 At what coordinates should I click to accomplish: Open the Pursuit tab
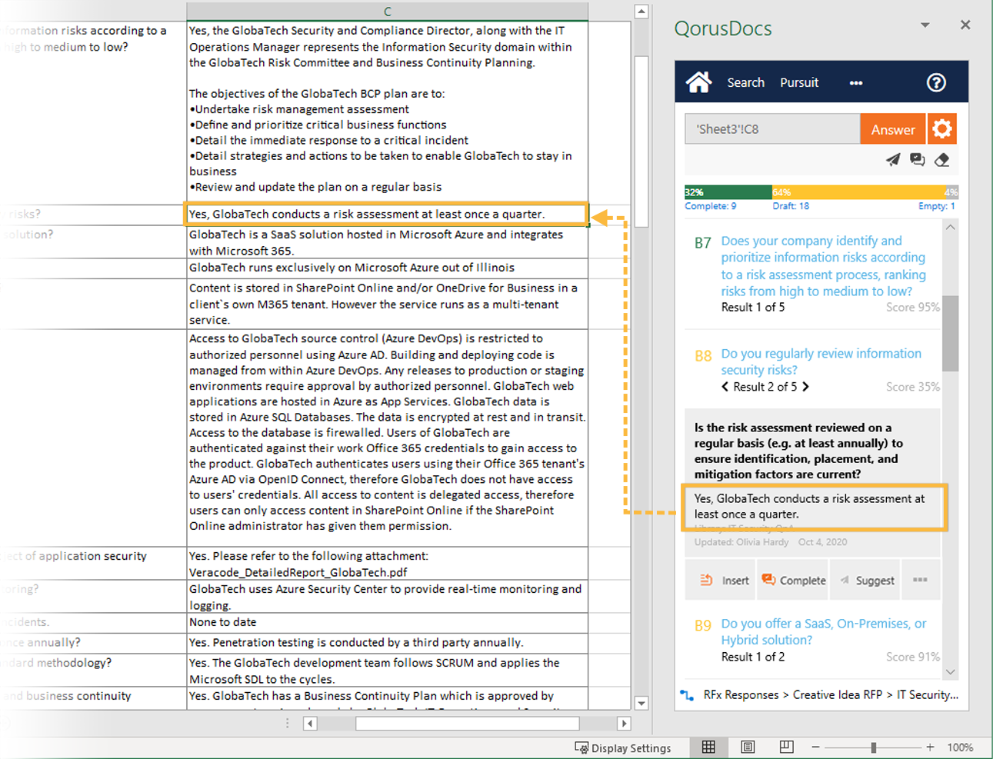click(799, 82)
